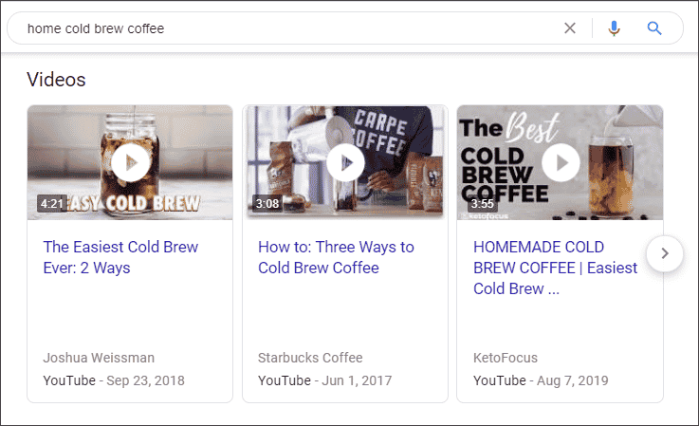This screenshot has width=699, height=426.
Task: Open 'HOMEMADE COLD BREW COFFEE' link
Action: pyautogui.click(x=555, y=268)
